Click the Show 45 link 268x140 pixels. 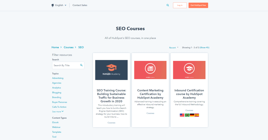204,48
